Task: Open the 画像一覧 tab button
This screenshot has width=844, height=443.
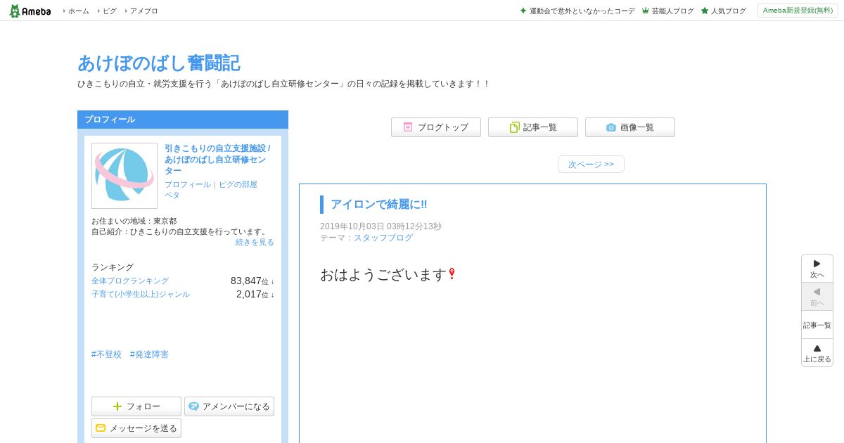Action: click(x=630, y=127)
